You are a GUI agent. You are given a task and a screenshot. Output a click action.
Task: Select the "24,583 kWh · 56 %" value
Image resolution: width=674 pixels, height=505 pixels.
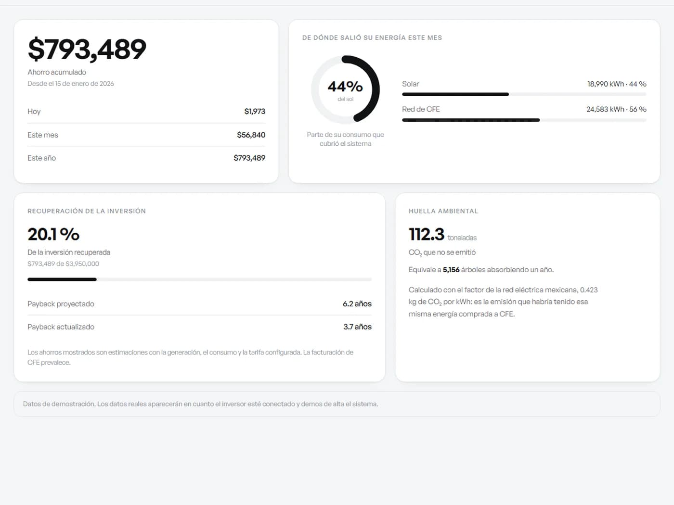coord(616,109)
